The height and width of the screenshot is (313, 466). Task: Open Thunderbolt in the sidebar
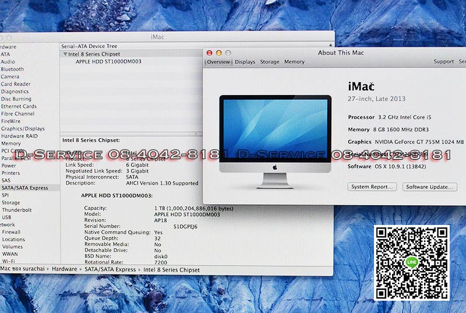coord(17,210)
